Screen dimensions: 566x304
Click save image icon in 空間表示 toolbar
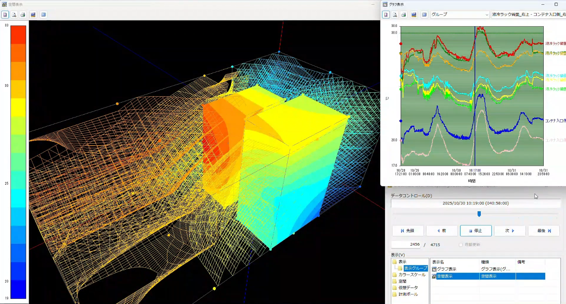(33, 14)
